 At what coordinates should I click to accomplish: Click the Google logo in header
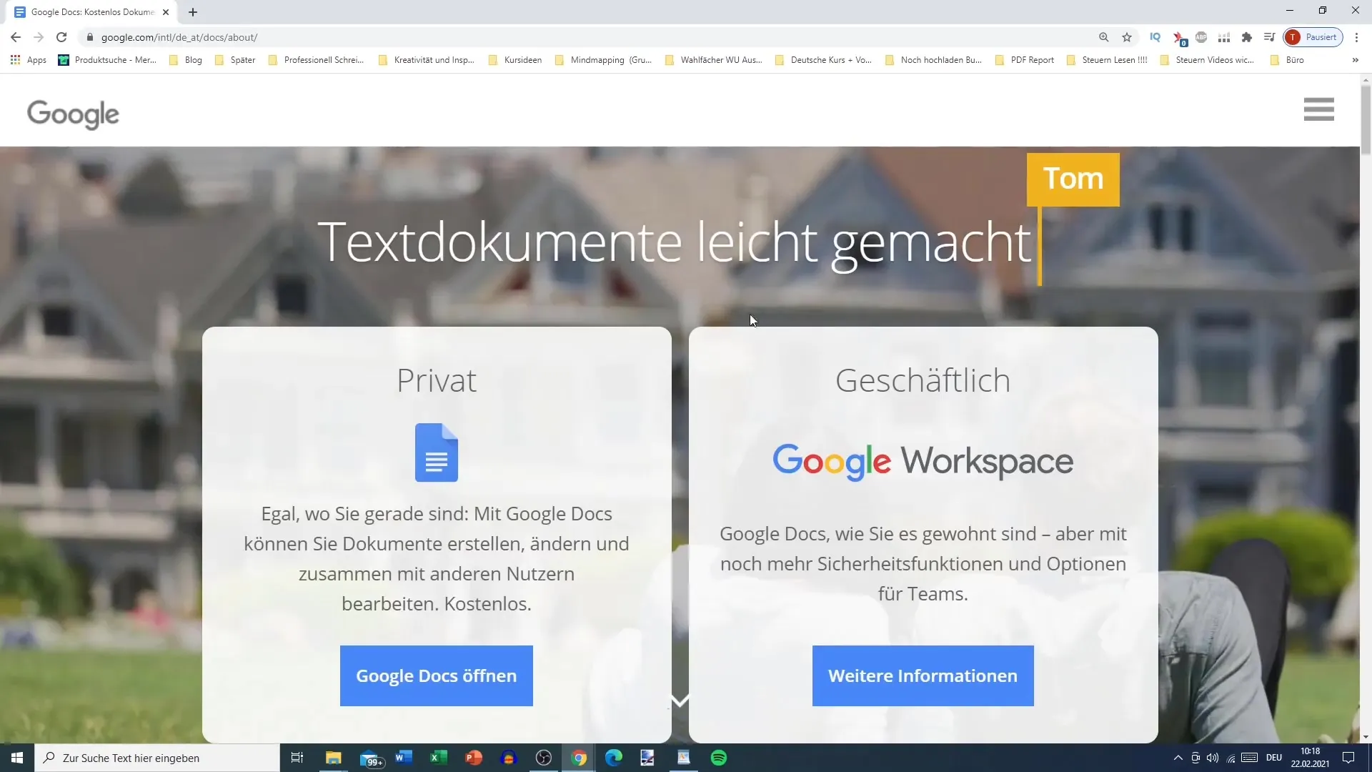point(73,114)
